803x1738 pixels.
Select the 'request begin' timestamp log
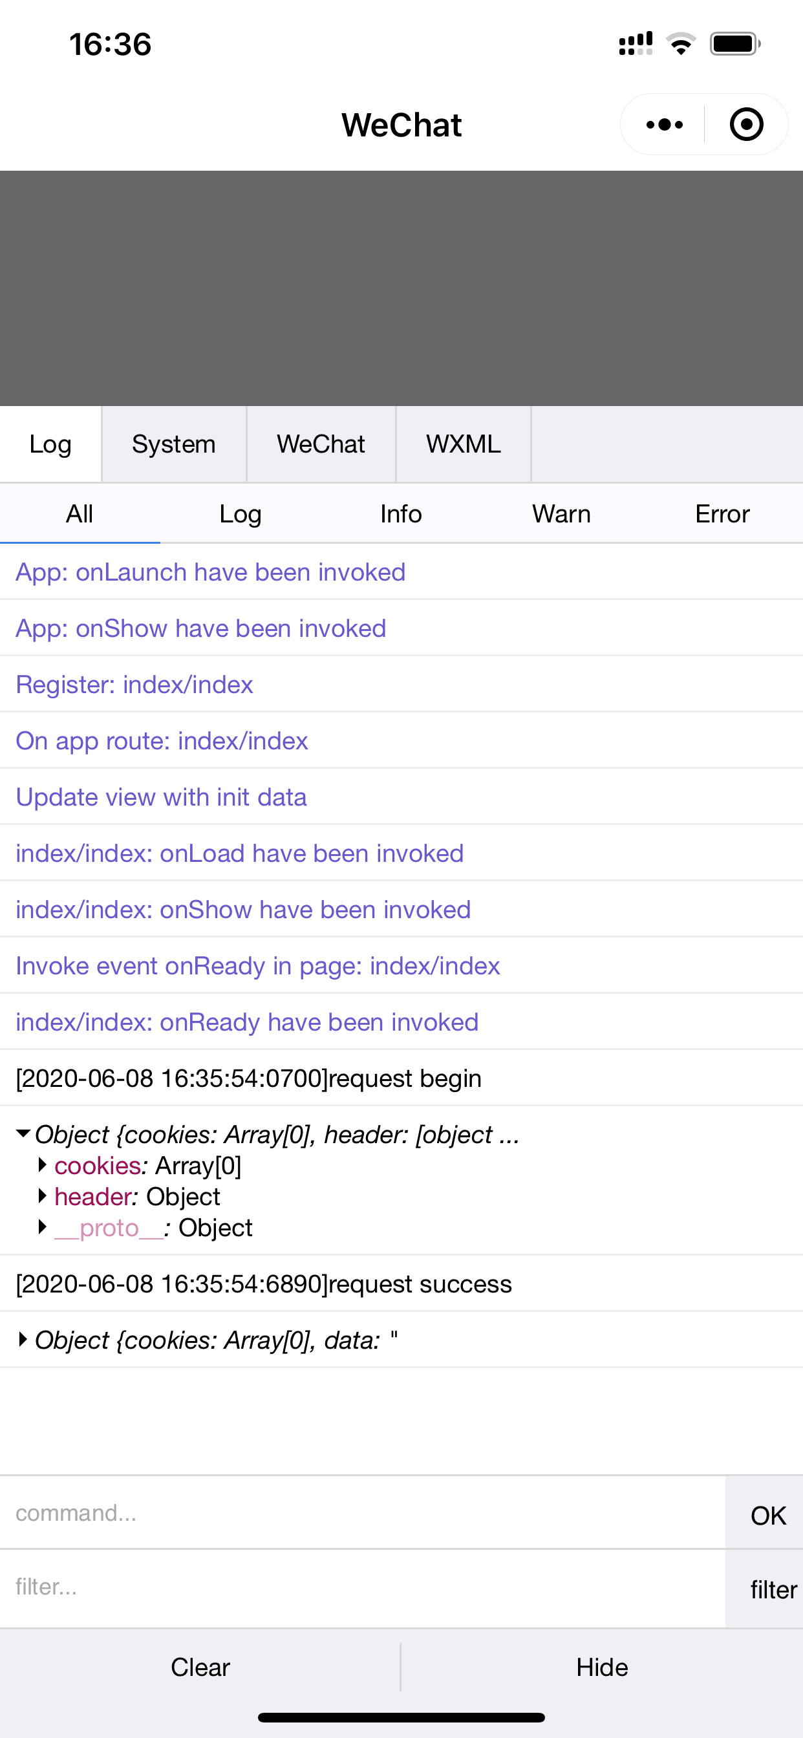pyautogui.click(x=401, y=1078)
